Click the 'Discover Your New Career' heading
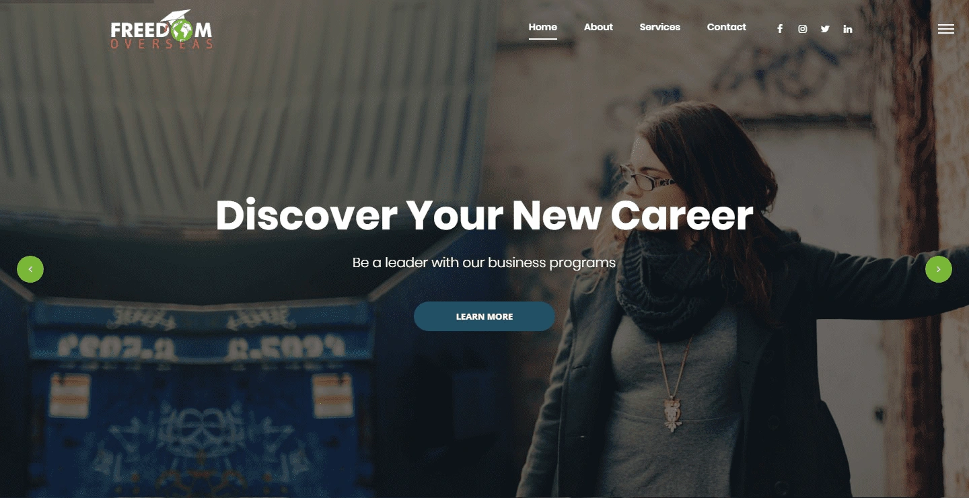Viewport: 969px width, 498px height. 485,215
